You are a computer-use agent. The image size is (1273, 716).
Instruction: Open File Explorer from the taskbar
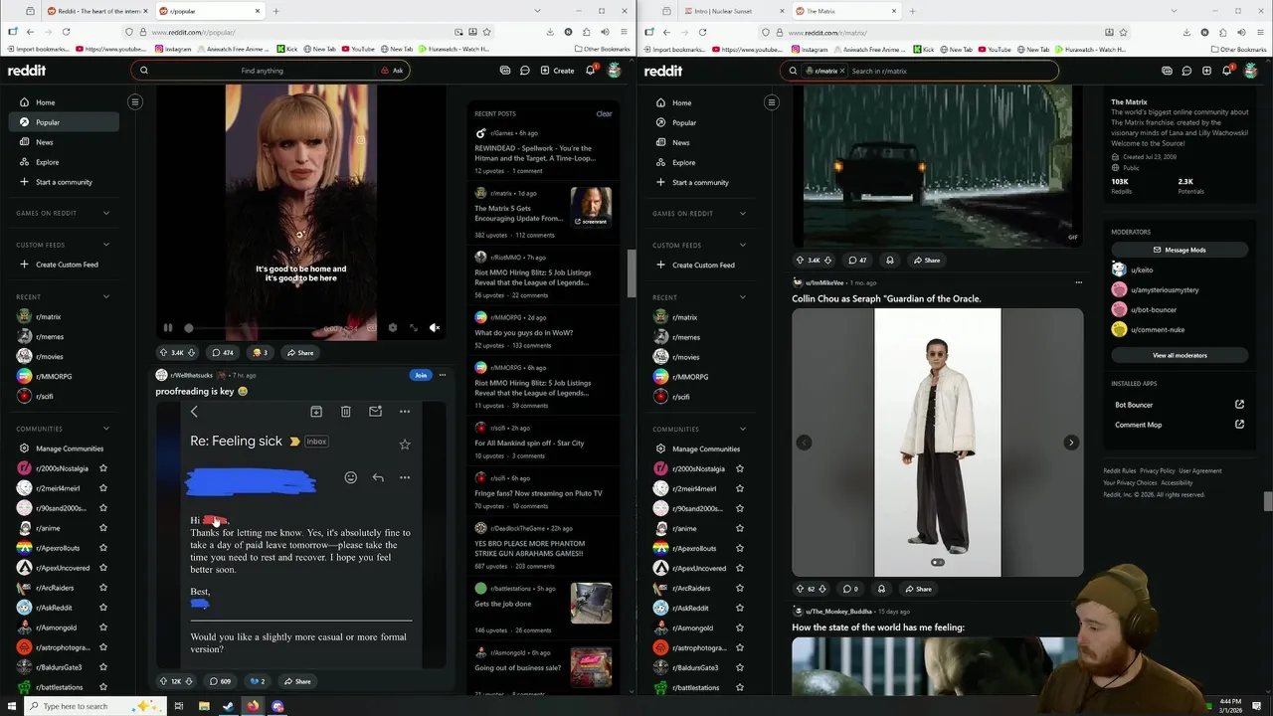(204, 706)
